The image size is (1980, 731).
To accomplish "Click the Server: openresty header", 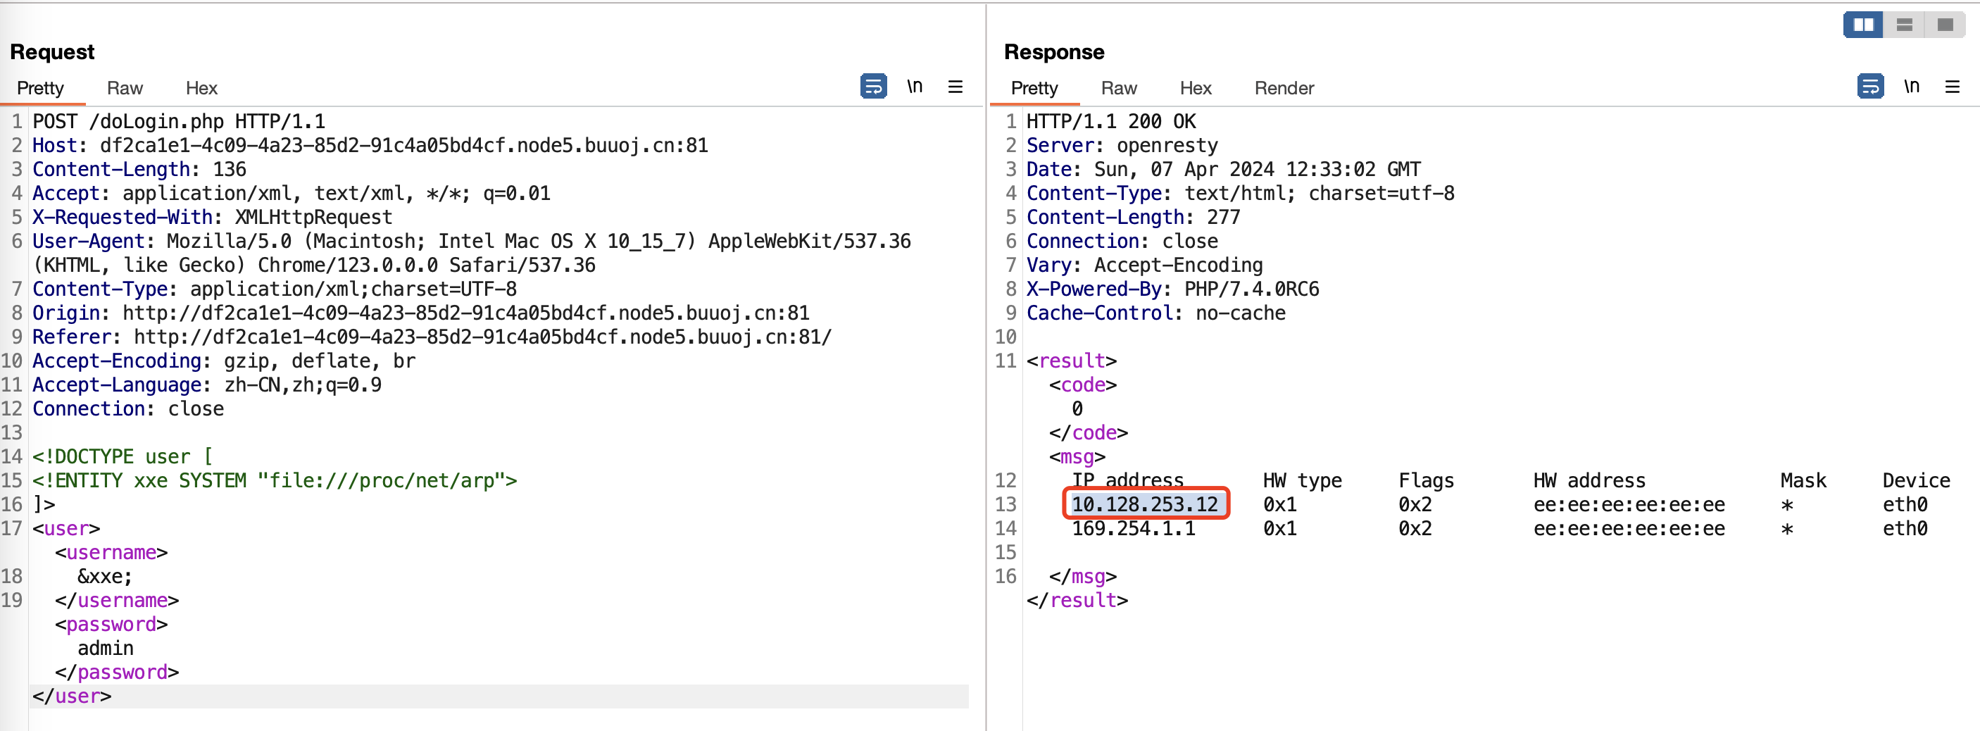I will (x=1122, y=145).
